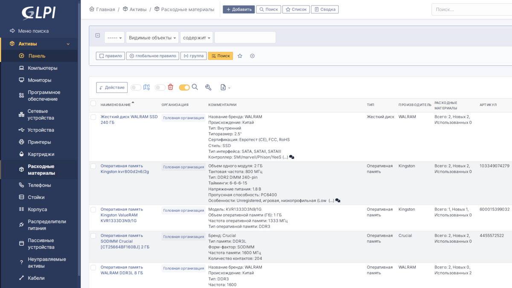Open Оперативная память WALRAM DDR3L 8 ГБ link
The image size is (512, 288).
[122, 270]
